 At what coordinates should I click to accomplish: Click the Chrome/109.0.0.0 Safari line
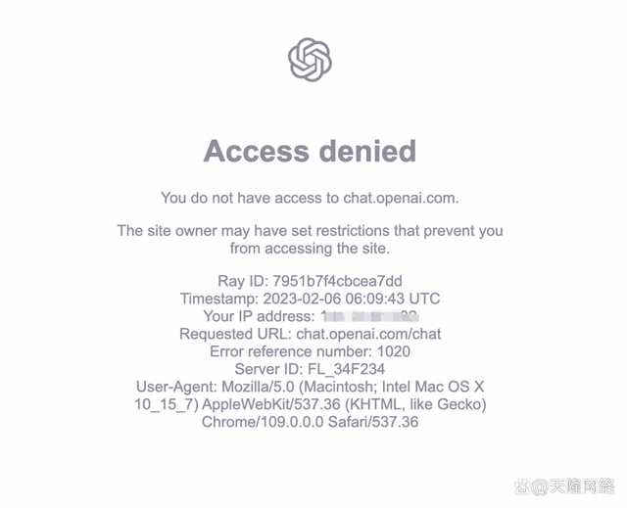pyautogui.click(x=310, y=422)
